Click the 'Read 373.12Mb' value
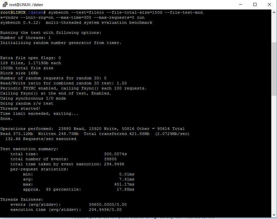 pos(17,134)
